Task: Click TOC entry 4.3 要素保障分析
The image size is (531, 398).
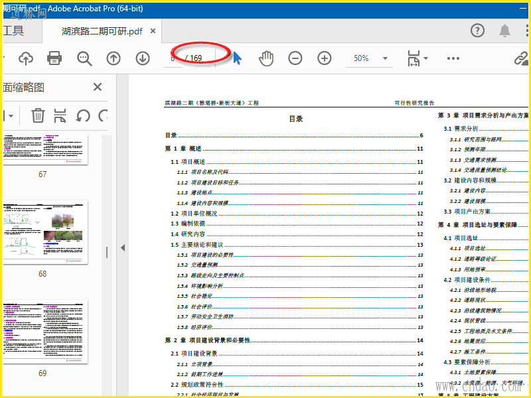Action: click(486, 362)
